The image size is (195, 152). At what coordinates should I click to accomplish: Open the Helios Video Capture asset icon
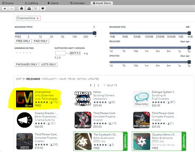83,99
